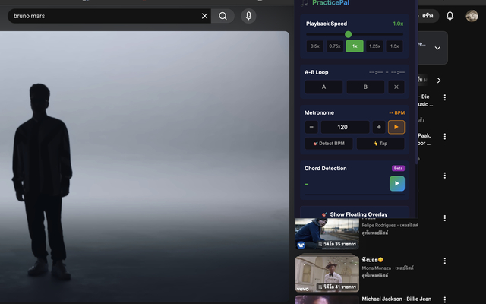
Task: Open the Mona Monaza playlist thumbnail
Action: click(x=327, y=274)
